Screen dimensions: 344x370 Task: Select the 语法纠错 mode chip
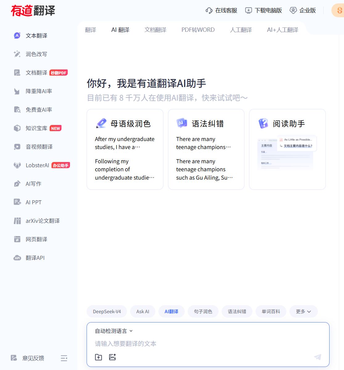coord(237,311)
